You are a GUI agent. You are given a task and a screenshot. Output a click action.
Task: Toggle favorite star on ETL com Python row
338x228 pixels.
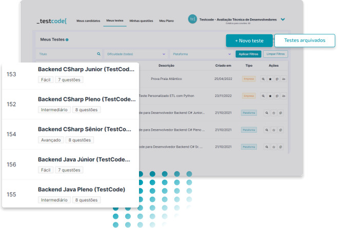tap(270, 96)
